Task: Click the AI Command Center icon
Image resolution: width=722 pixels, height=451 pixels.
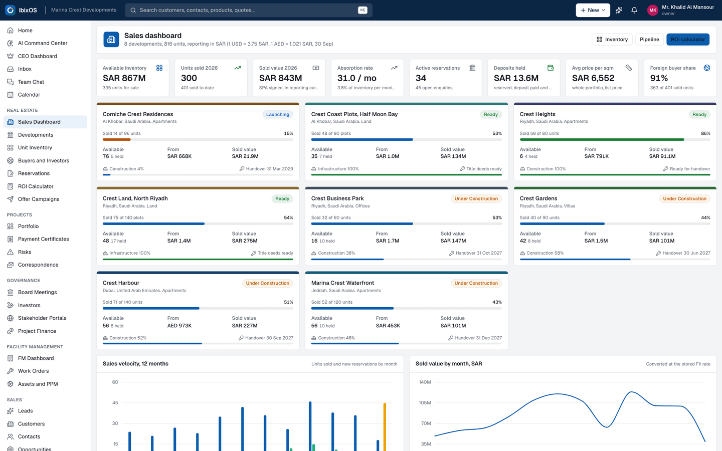Action: pos(10,43)
